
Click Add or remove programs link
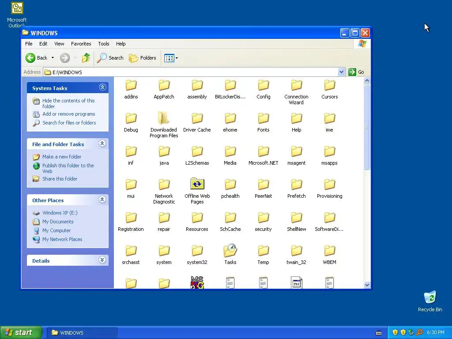click(69, 114)
